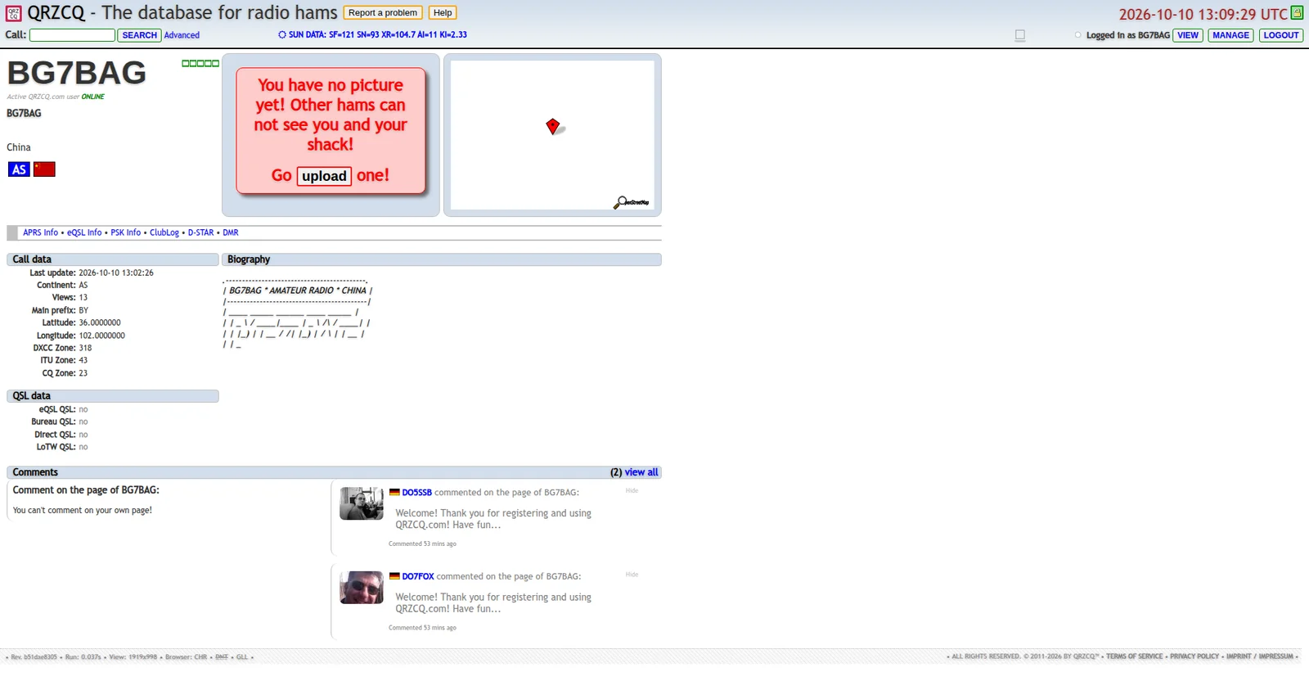Viewport: 1309px width, 681px height.
Task: Open DO7FOX commenter avatar
Action: [x=362, y=588]
